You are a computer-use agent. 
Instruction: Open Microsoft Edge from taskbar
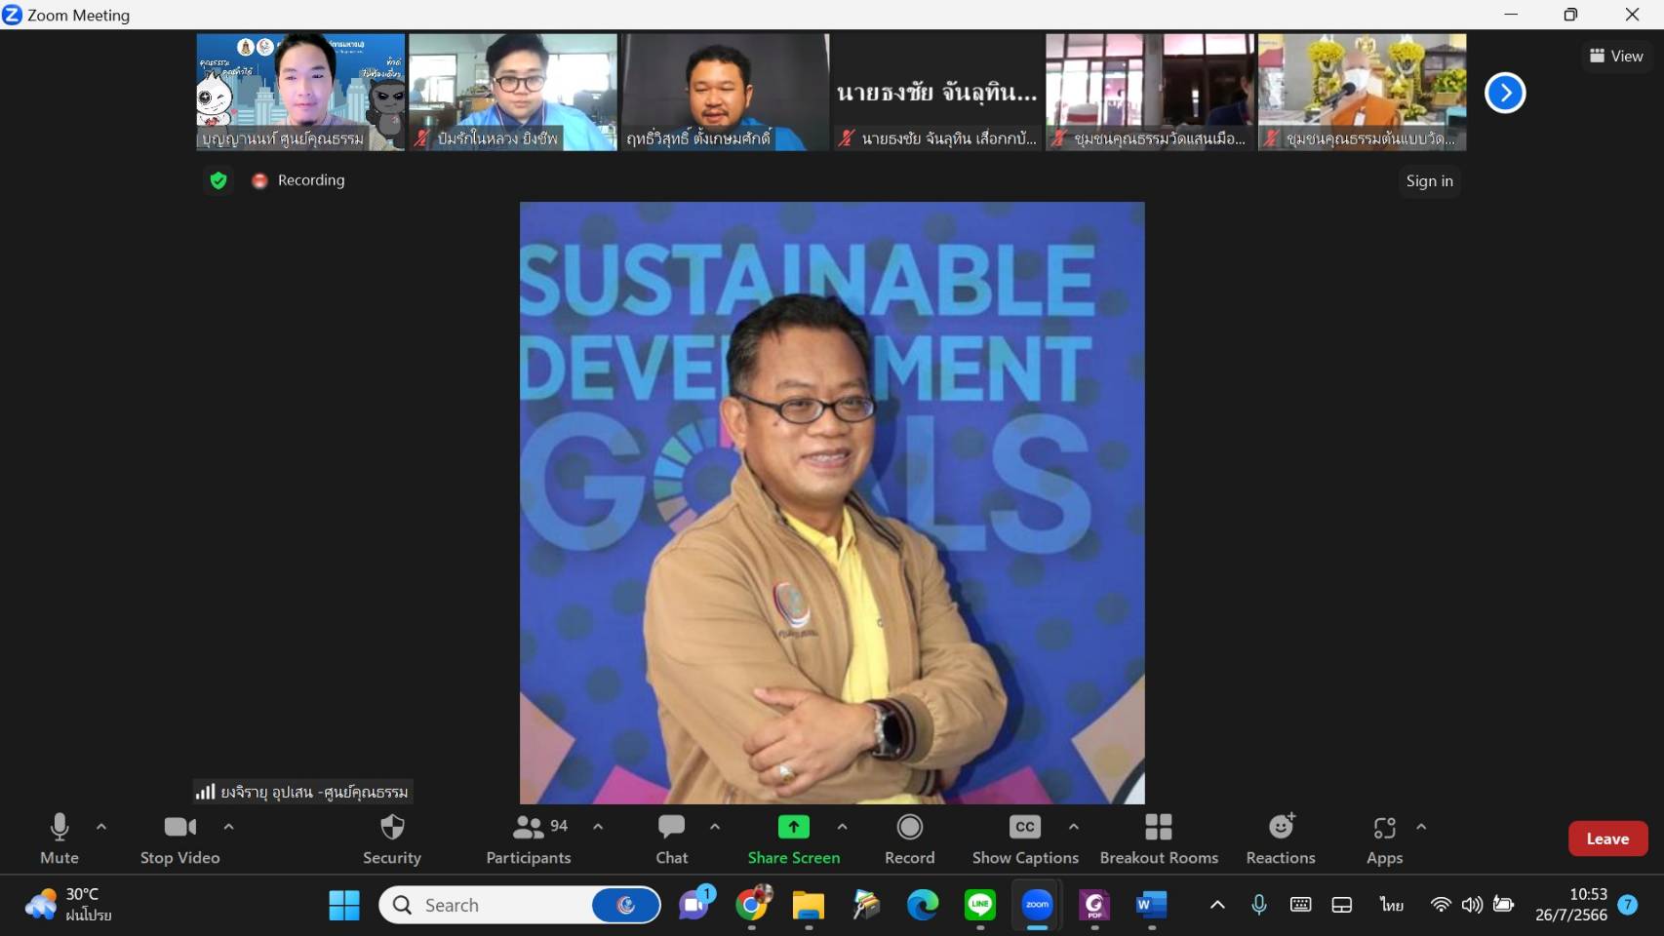tap(923, 905)
